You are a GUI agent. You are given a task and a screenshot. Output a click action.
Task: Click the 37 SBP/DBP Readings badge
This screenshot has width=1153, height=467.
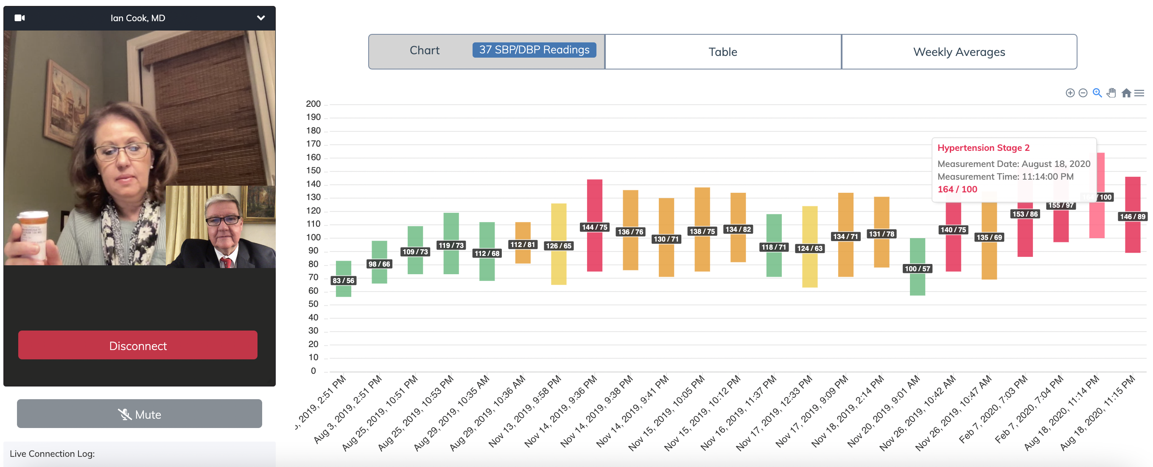(534, 50)
